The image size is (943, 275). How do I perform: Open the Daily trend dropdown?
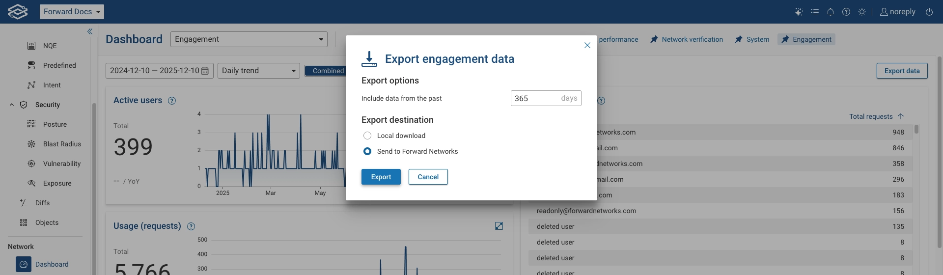(259, 71)
